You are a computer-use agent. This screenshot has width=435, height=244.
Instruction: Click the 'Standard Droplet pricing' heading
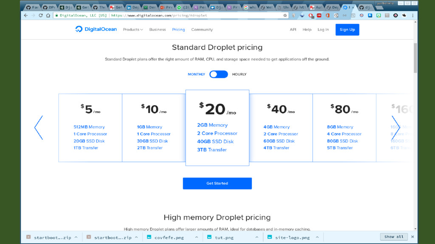[x=217, y=47]
